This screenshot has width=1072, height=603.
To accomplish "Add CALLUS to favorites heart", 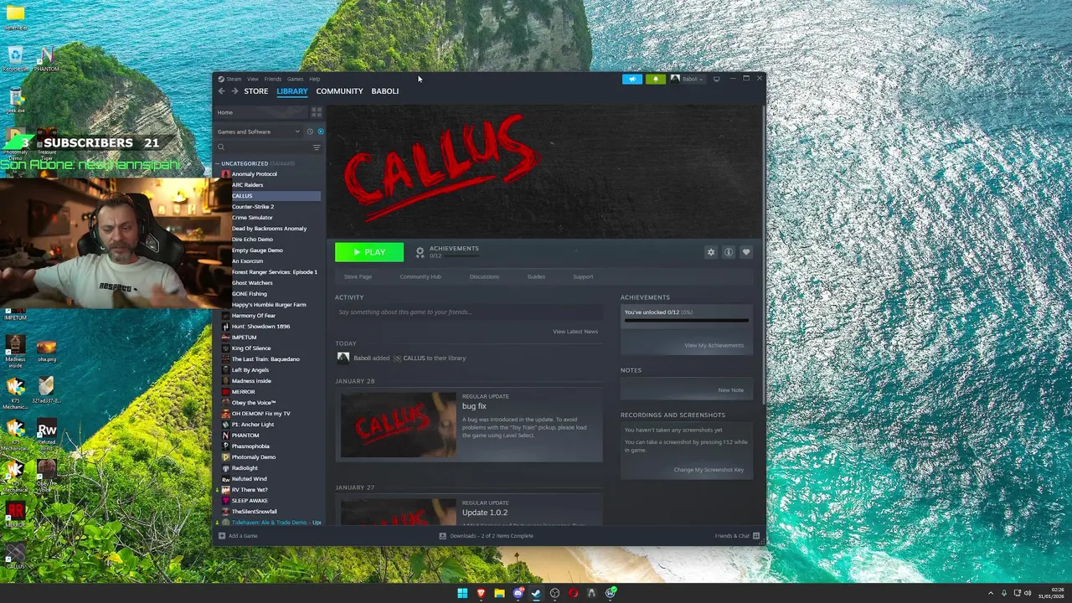I will (746, 252).
